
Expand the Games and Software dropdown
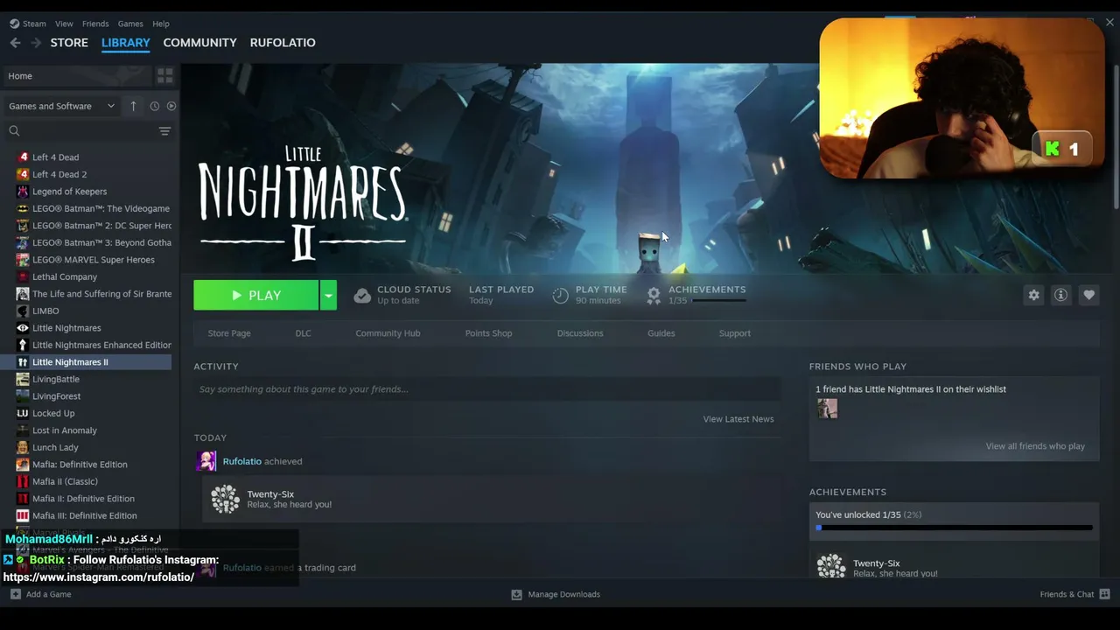point(61,106)
